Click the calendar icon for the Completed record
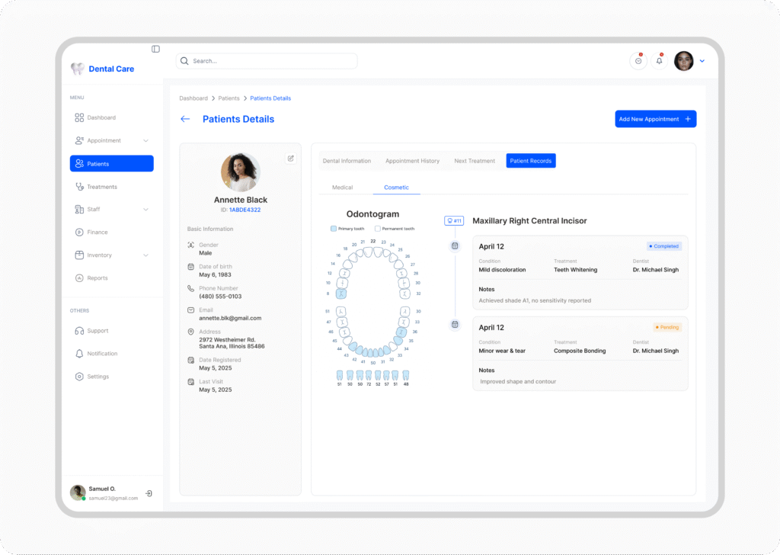The image size is (780, 555). (x=455, y=245)
